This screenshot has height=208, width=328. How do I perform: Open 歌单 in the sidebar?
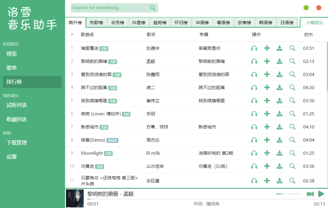tap(32, 68)
